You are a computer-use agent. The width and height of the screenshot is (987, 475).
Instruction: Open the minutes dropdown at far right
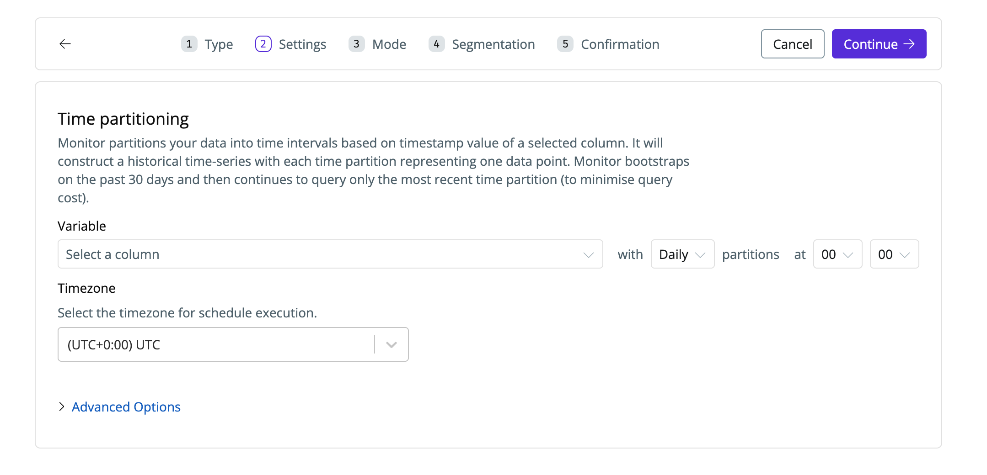(x=894, y=254)
